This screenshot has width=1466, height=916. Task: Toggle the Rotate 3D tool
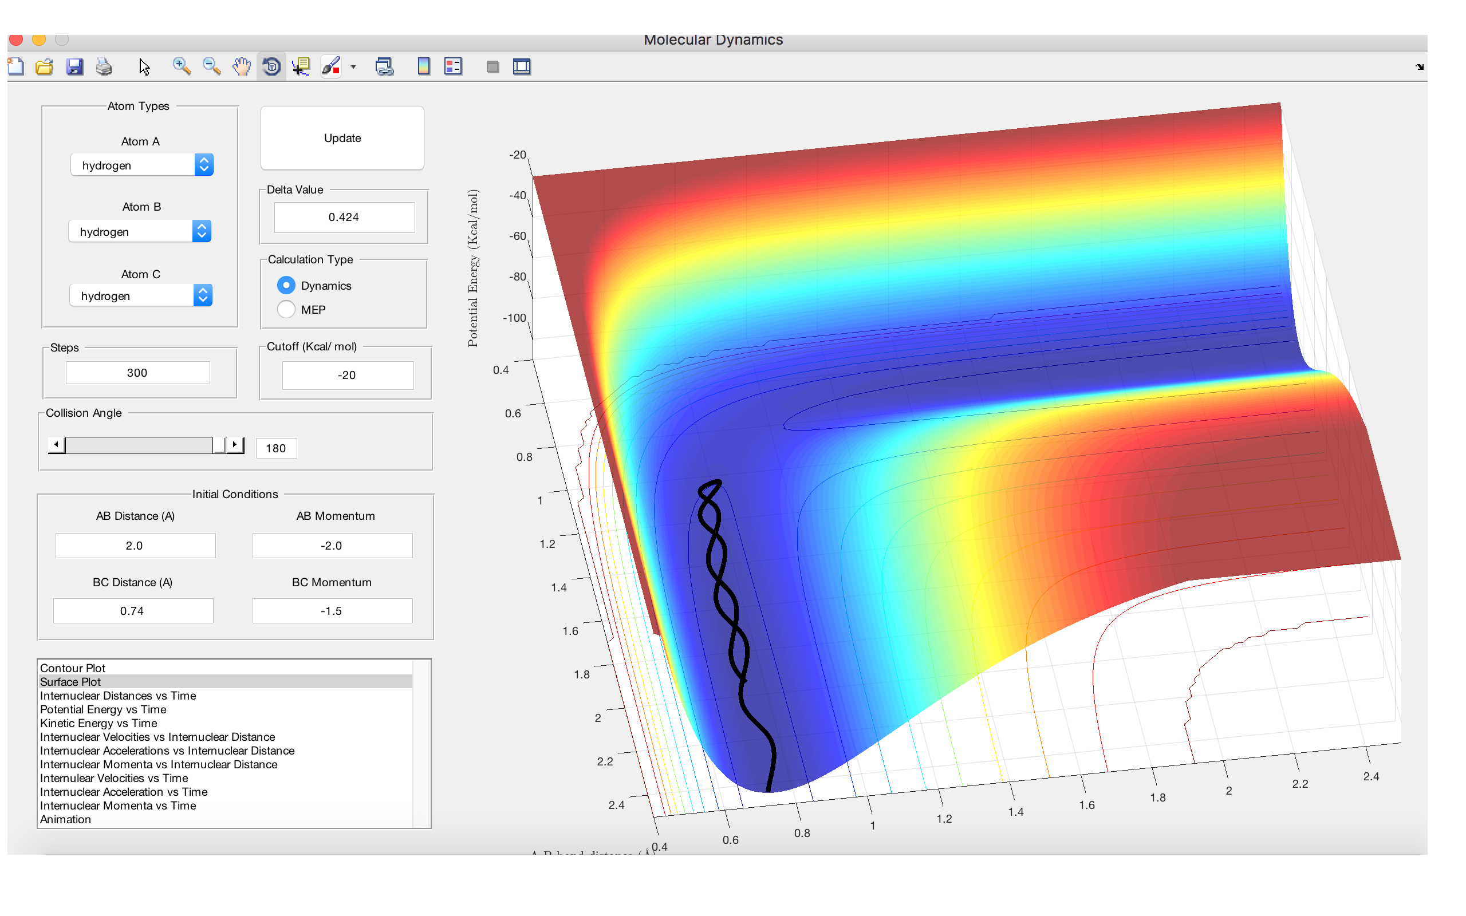click(271, 66)
